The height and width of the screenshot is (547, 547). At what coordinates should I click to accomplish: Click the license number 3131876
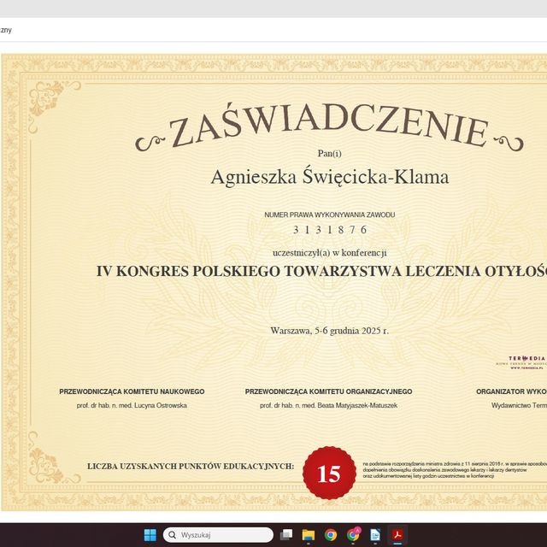click(x=330, y=230)
